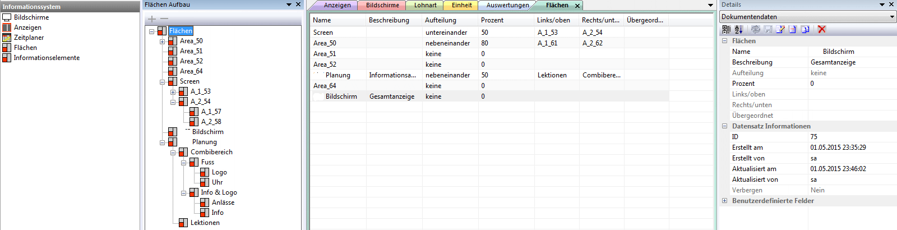
Task: Click the categorized view icon in Details
Action: 727,29
